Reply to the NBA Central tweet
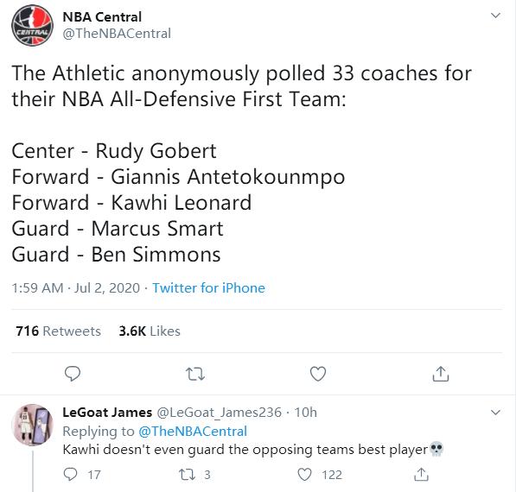 (x=72, y=374)
